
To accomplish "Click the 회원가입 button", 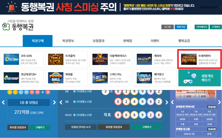I will 181,27.
